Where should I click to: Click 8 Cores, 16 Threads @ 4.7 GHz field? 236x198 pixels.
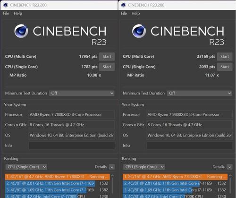pos(189,125)
